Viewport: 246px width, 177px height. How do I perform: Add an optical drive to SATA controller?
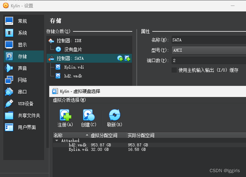tap(120, 58)
